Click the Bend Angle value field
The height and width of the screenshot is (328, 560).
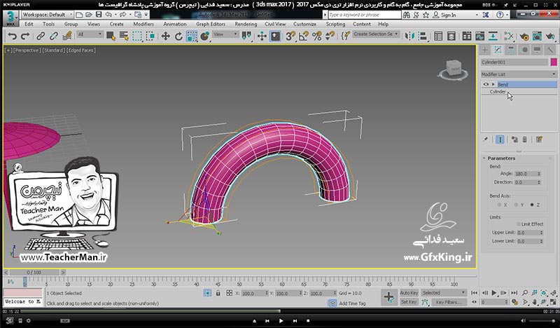click(x=525, y=174)
